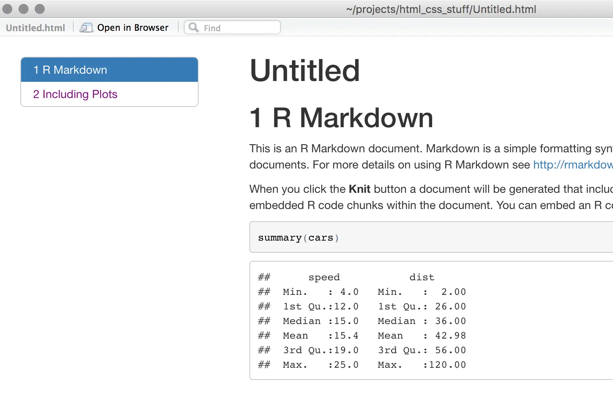Click the 1 R Markdown section heading
Screen dimensions: 613x401
coord(341,118)
